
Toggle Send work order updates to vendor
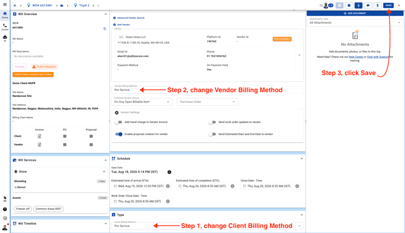tap(212, 122)
